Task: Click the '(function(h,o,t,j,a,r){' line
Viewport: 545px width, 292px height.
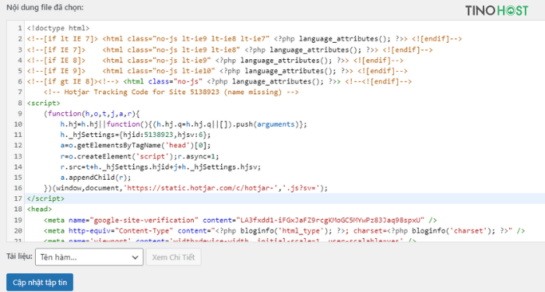Action: coord(92,114)
